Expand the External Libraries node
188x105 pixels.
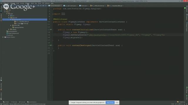click(3, 37)
